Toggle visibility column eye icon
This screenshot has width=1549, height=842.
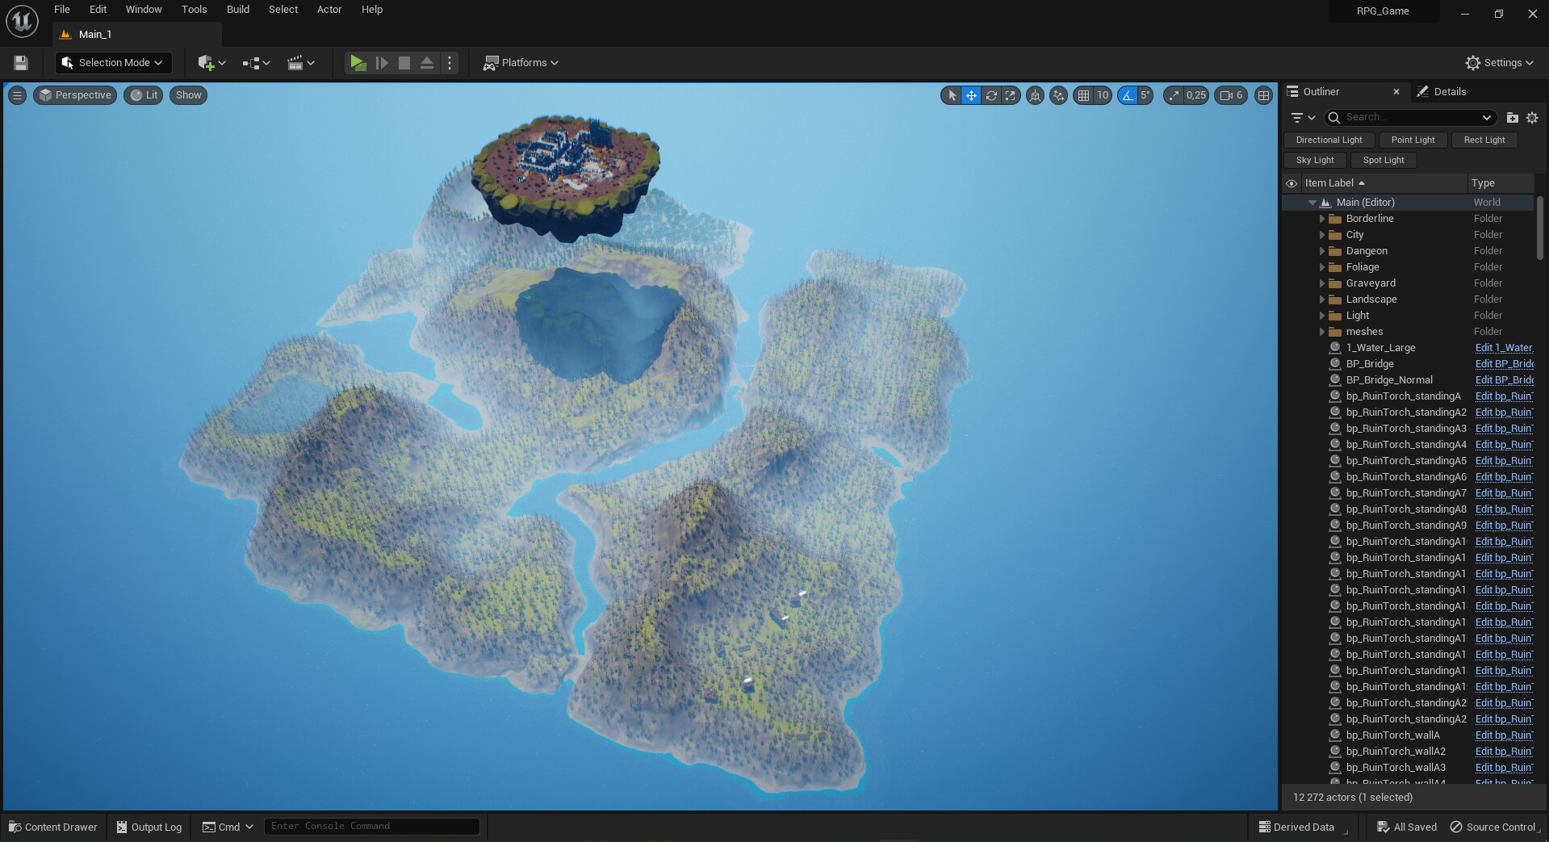[1292, 183]
